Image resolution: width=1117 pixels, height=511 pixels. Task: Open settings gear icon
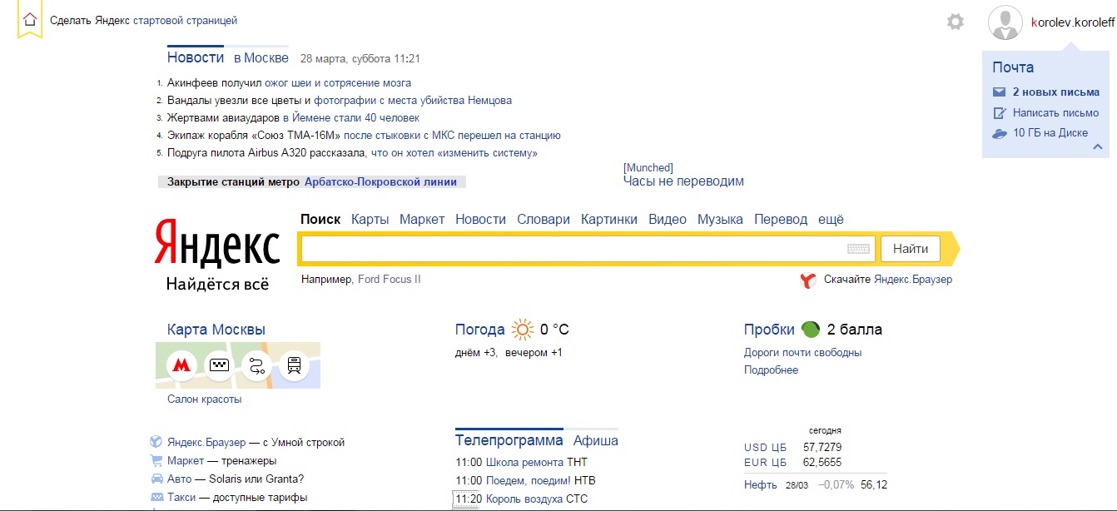(x=956, y=22)
